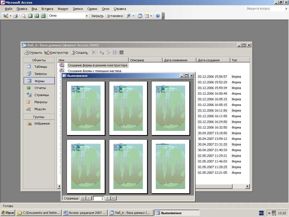289x217 pixels.
Task: Select Отчеты in the Objects panel
Action: (x=40, y=88)
